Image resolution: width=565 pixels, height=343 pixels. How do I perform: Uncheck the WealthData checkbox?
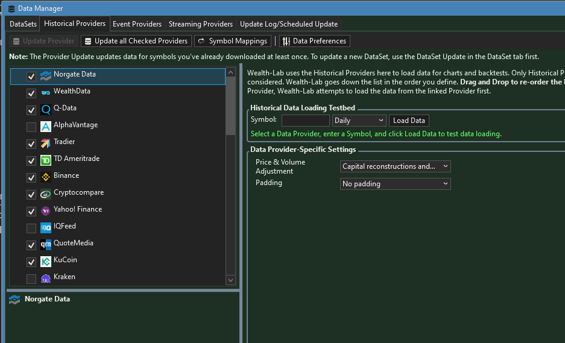coord(31,93)
